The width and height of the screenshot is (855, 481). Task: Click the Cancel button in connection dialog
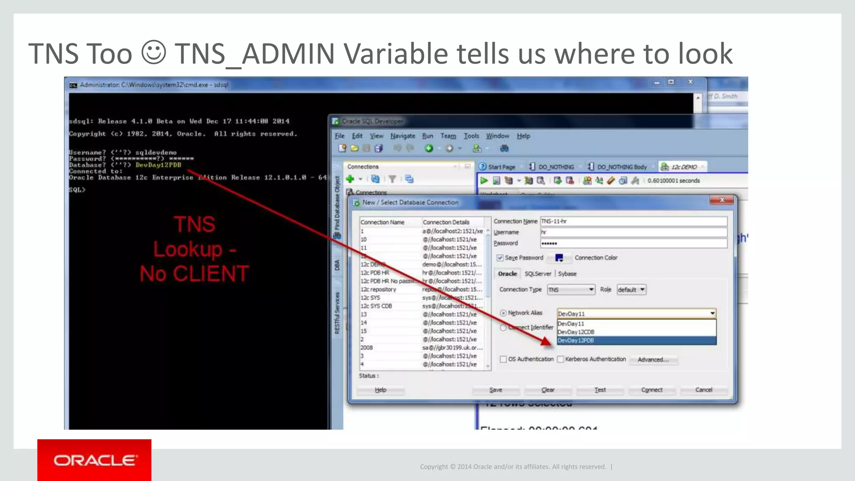point(704,390)
